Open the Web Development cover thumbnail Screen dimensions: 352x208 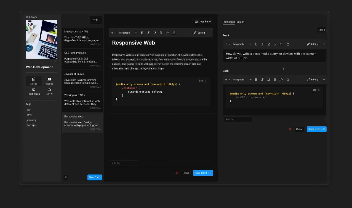pyautogui.click(x=42, y=39)
